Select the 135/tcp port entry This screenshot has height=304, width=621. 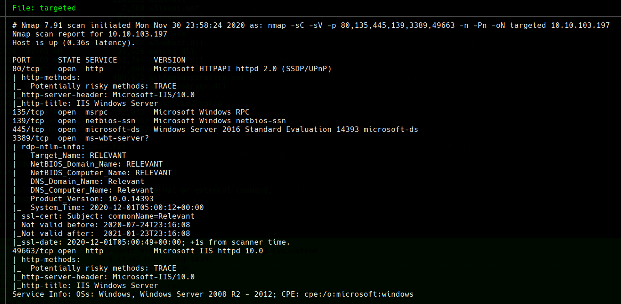(28, 112)
